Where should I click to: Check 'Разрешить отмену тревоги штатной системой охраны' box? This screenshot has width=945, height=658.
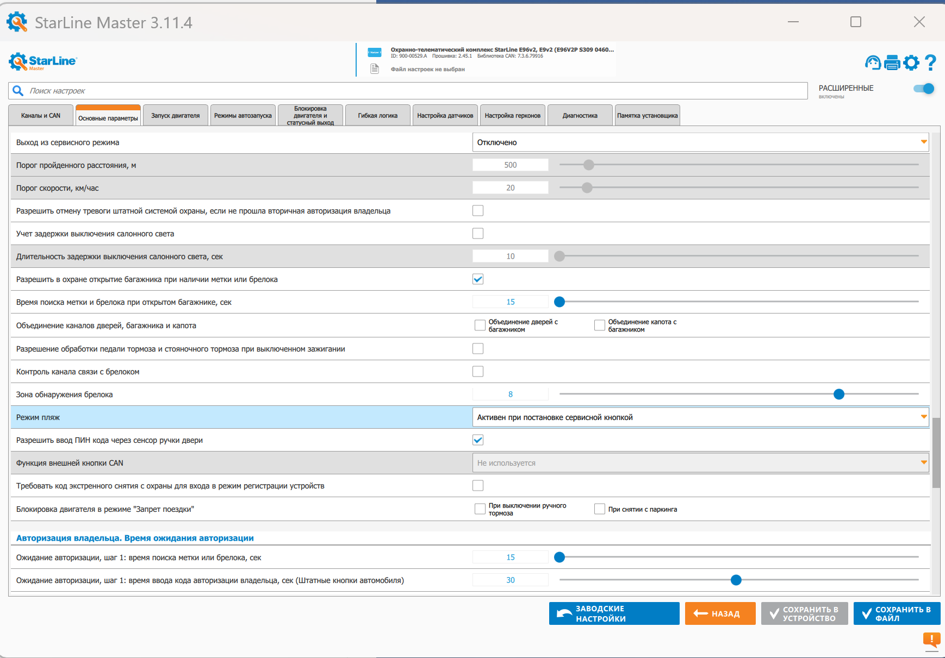478,211
